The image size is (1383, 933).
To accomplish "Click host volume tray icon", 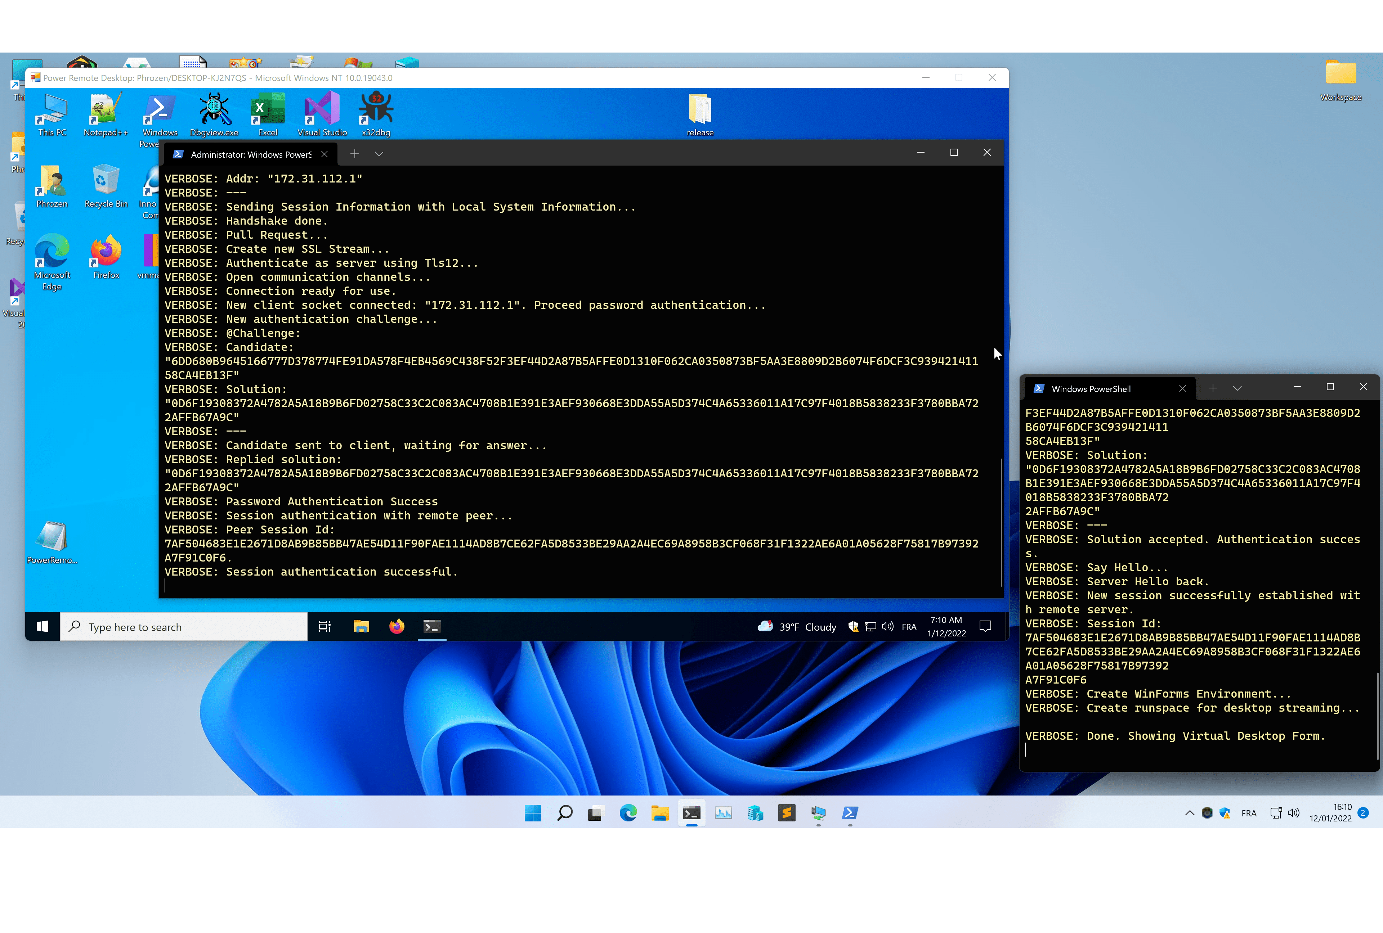I will (1293, 813).
